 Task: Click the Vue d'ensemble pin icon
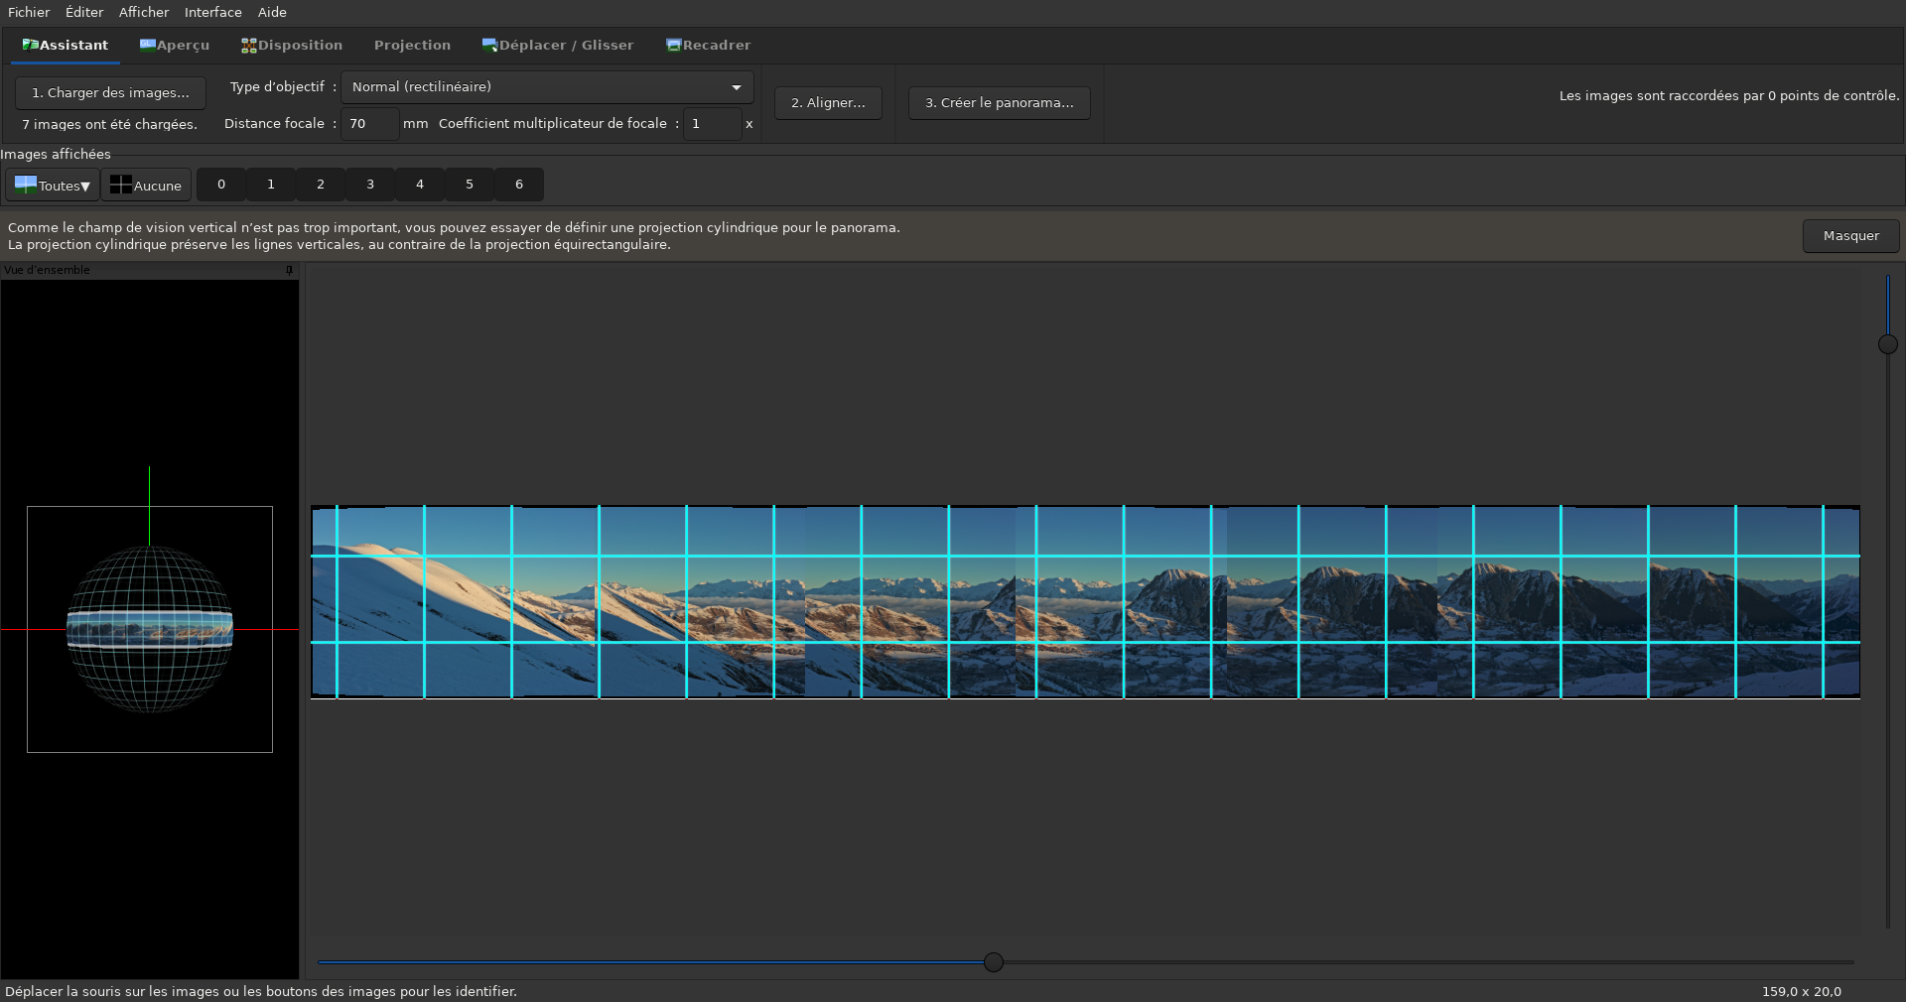(290, 270)
